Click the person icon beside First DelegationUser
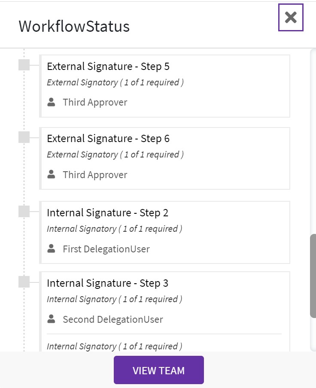This screenshot has width=316, height=388. [x=52, y=249]
